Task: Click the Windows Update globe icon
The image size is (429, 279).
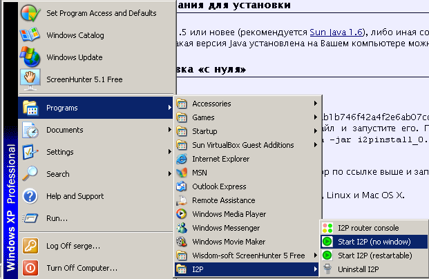Action: click(x=30, y=57)
